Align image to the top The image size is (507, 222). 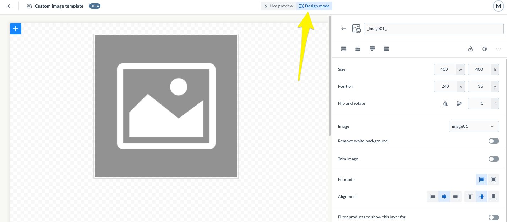point(470,197)
